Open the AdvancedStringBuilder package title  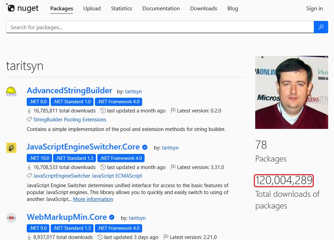70,91
